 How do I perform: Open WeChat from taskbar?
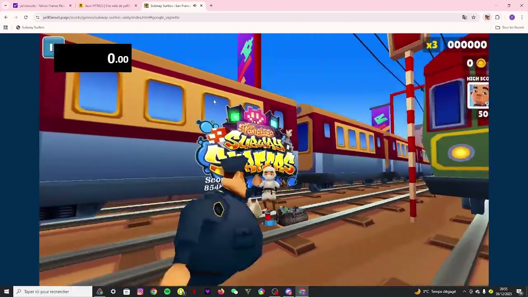click(x=234, y=292)
